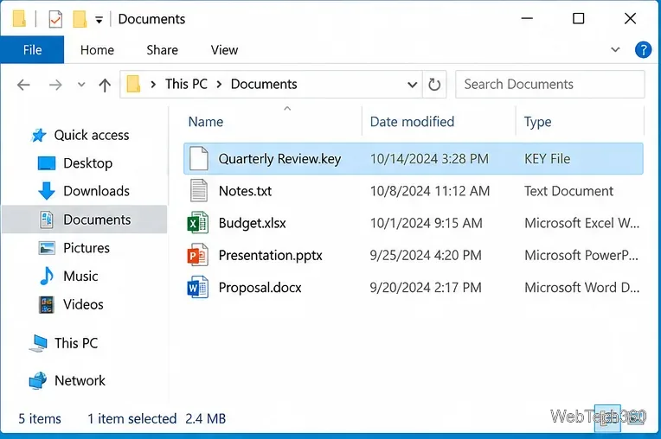Refresh the Documents folder

434,85
